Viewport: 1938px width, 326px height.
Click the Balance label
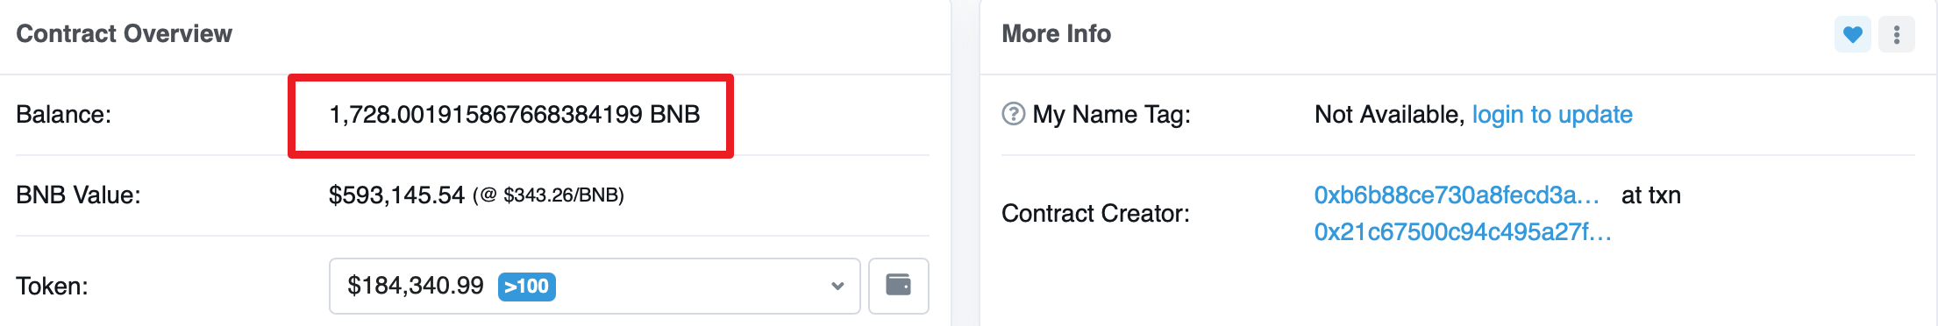[x=63, y=115]
